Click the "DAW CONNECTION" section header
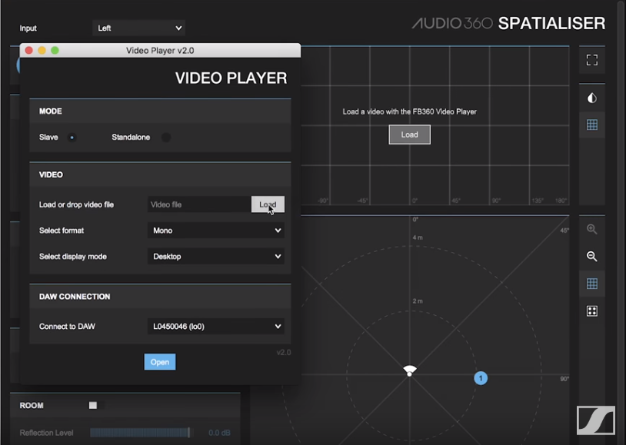Image resolution: width=626 pixels, height=445 pixels. 75,297
